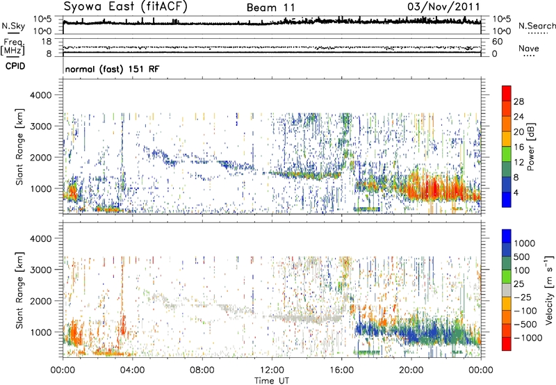Image resolution: width=556 pixels, height=385 pixels.
Task: Click the blue bottom of power color bar
Action: [x=507, y=199]
